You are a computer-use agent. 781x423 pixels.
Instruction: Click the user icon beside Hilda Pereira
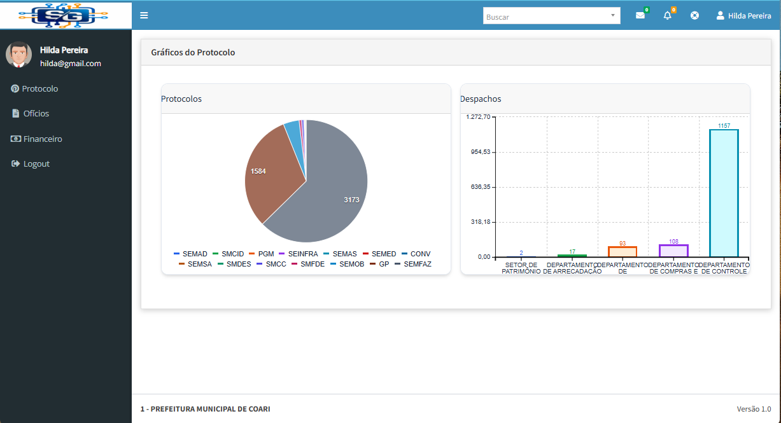click(721, 15)
